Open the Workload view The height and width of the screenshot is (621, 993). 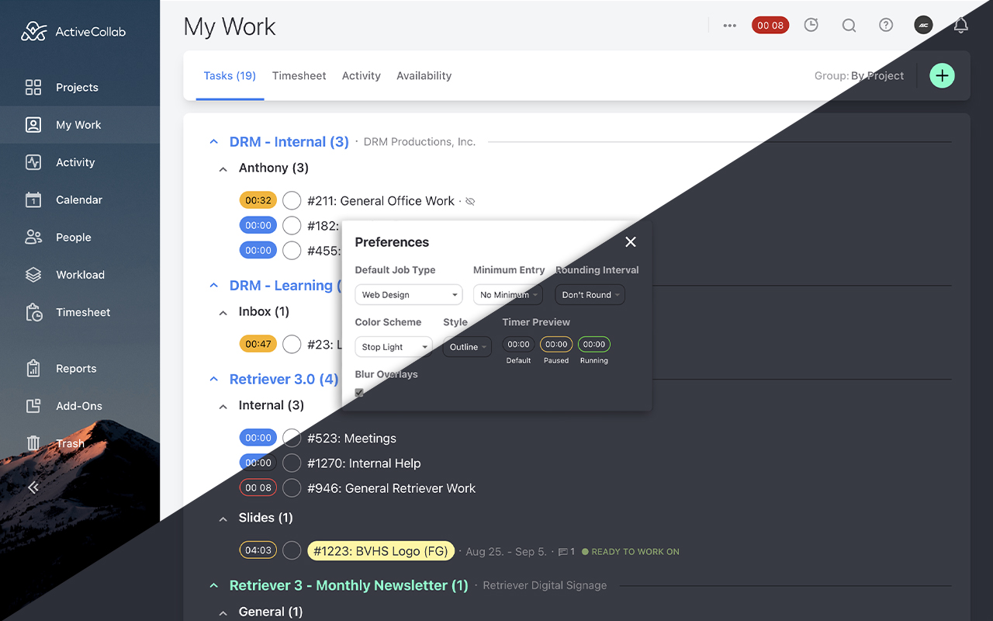click(x=81, y=274)
